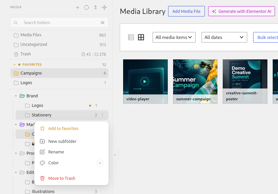
Task: Open the Uncategorized folder
Action: (59, 45)
